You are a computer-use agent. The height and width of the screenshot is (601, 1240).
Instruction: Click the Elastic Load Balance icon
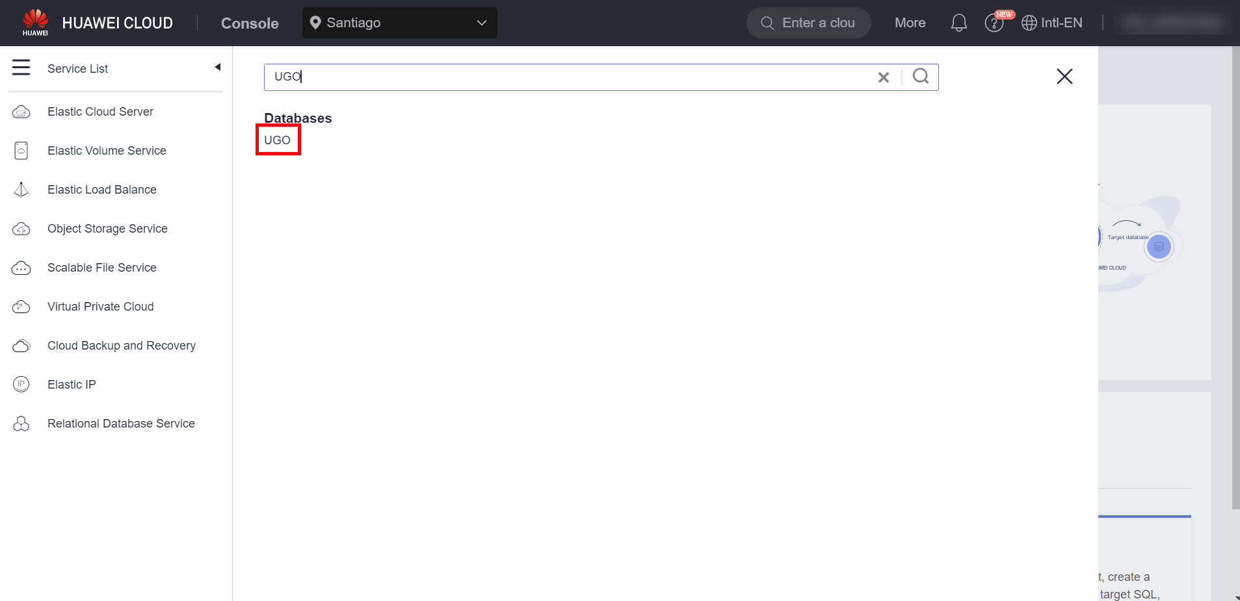point(21,190)
